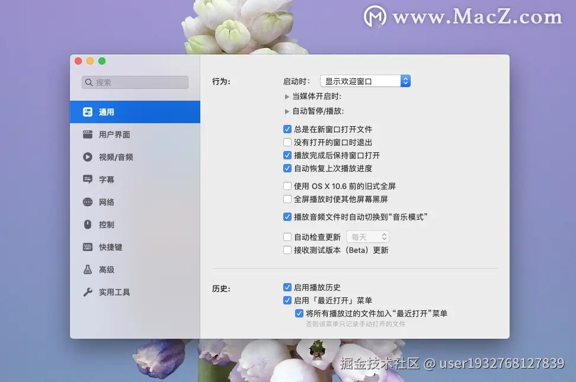Click the 高级 flask icon
This screenshot has width=576, height=382.
tap(88, 269)
